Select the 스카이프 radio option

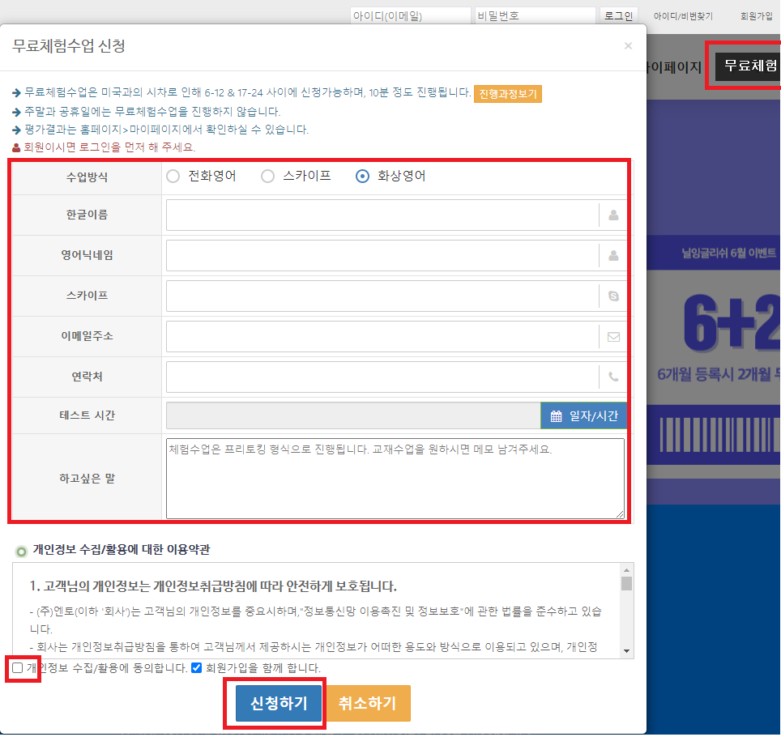pos(268,177)
